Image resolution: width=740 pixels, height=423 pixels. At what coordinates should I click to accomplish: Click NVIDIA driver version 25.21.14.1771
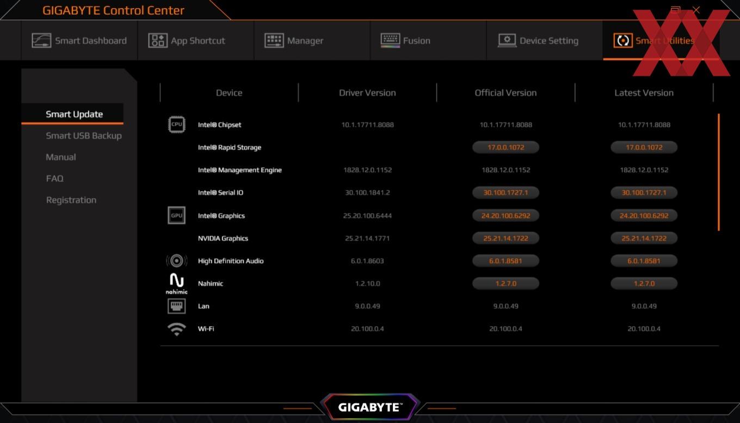click(367, 238)
